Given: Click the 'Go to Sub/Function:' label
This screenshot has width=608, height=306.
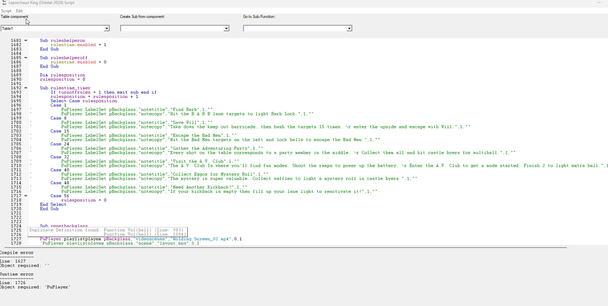Looking at the screenshot, I should pos(259,17).
